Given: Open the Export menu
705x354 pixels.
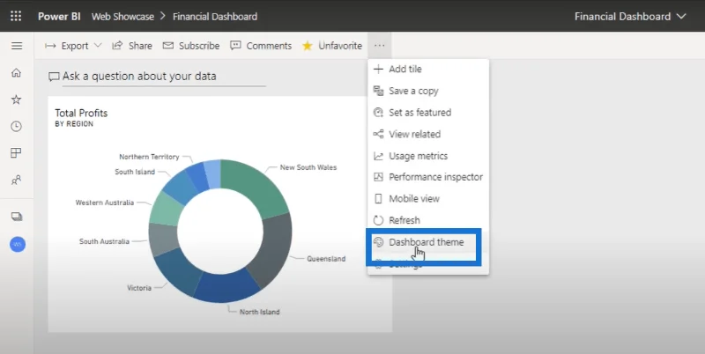Looking at the screenshot, I should tap(74, 46).
